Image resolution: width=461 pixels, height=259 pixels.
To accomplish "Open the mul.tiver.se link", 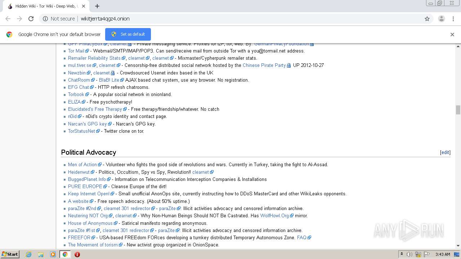I will tap(80, 65).
